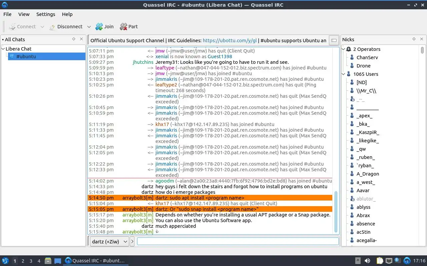Image resolution: width=427 pixels, height=266 pixels.
Task: Click the Join channel icon
Action: click(99, 27)
